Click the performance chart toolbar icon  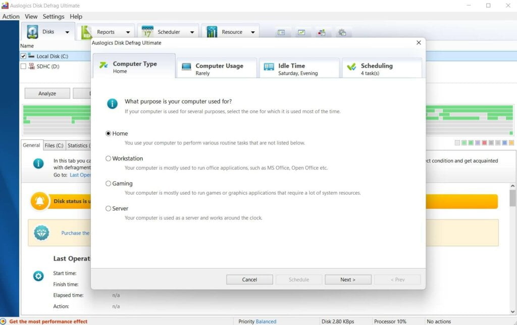pyautogui.click(x=300, y=32)
